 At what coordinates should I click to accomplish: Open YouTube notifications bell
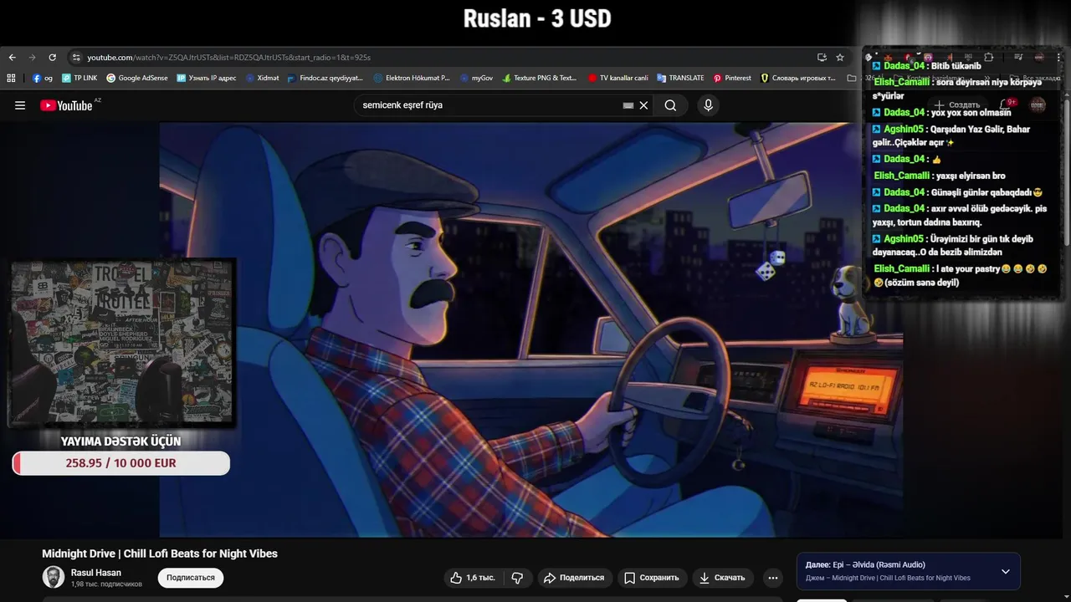click(1007, 105)
